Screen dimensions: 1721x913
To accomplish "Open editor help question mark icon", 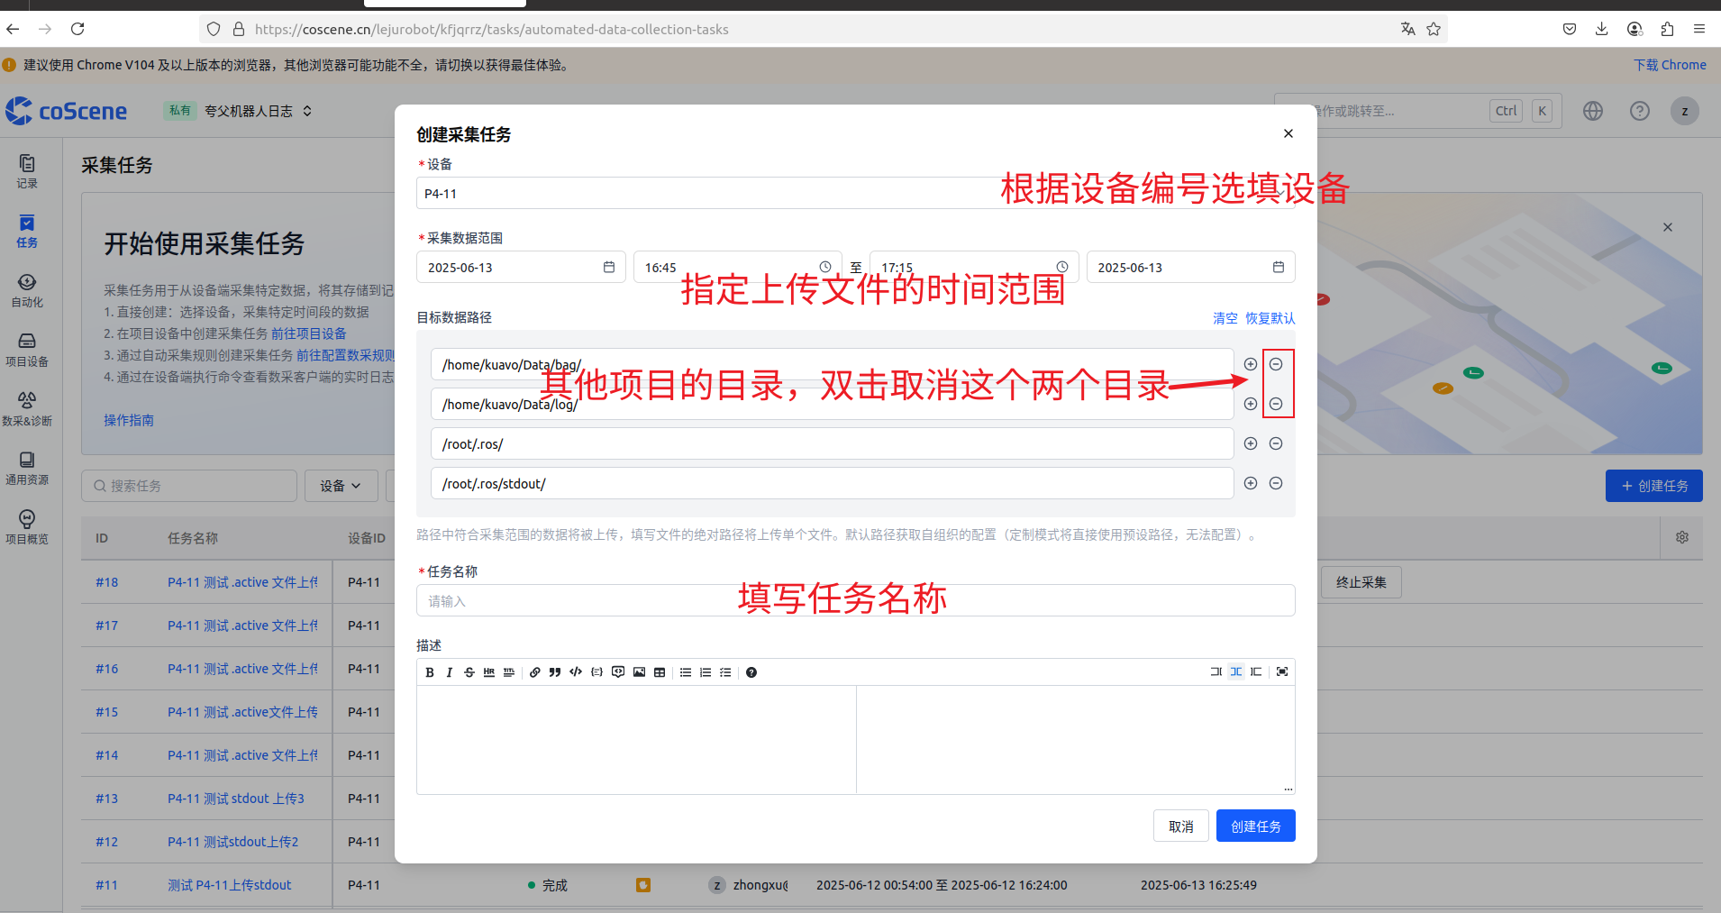I will (751, 672).
